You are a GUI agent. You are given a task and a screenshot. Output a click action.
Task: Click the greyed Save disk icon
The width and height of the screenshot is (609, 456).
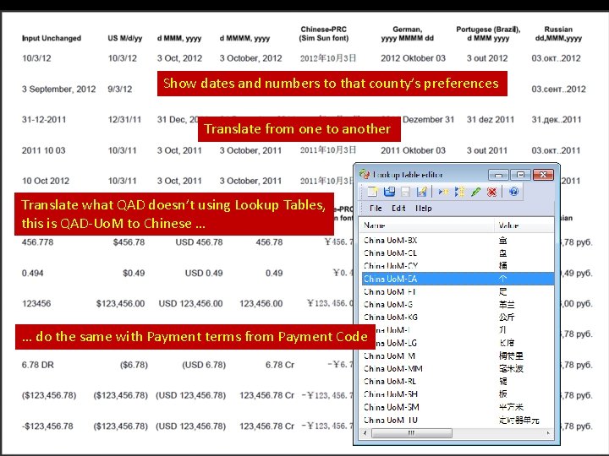pyautogui.click(x=405, y=192)
